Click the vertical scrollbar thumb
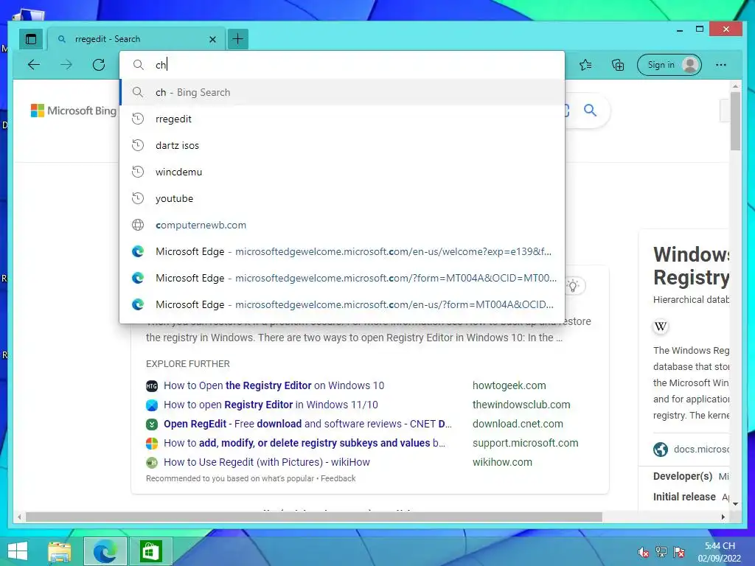Screen dimensions: 755x566 [x=735, y=120]
